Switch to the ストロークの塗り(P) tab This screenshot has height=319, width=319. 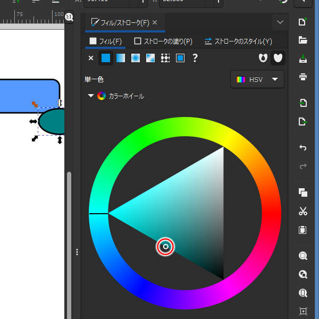[163, 41]
